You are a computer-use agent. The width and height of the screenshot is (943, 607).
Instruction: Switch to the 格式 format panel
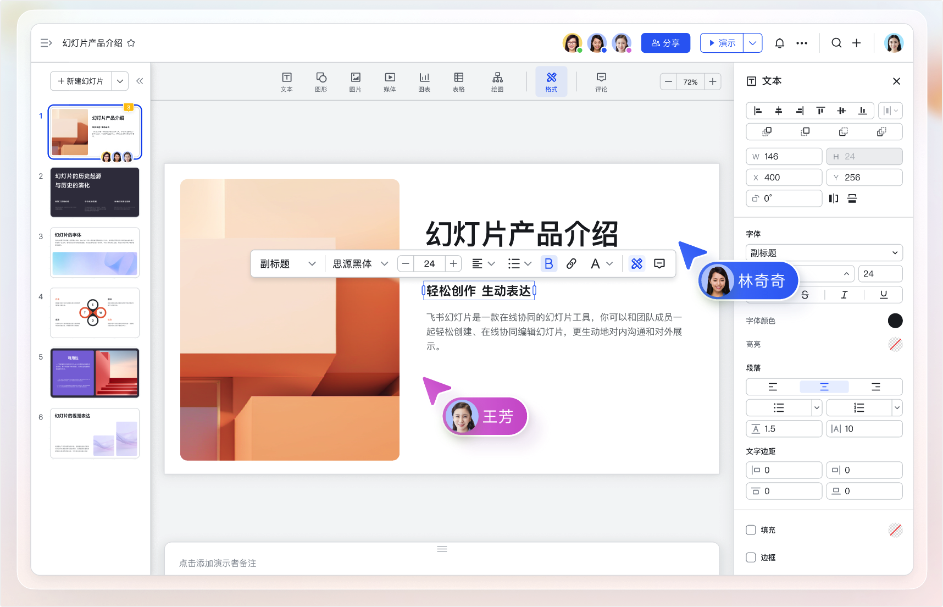click(x=551, y=81)
